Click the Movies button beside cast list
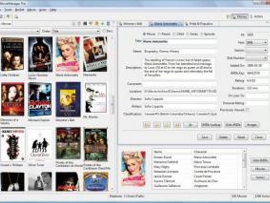Viewport: 270px width, 203px height. [x=260, y=169]
